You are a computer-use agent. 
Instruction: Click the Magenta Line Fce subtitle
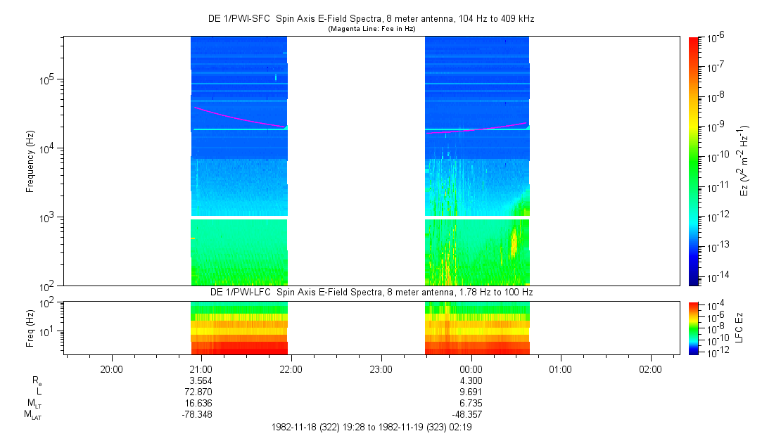[x=372, y=29]
